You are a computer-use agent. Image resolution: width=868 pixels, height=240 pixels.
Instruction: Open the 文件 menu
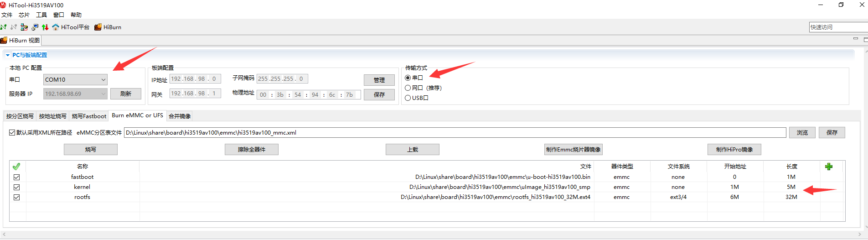click(7, 15)
